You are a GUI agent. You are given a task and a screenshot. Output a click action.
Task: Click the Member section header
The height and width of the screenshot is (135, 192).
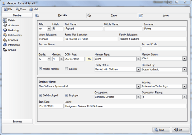(17, 15)
